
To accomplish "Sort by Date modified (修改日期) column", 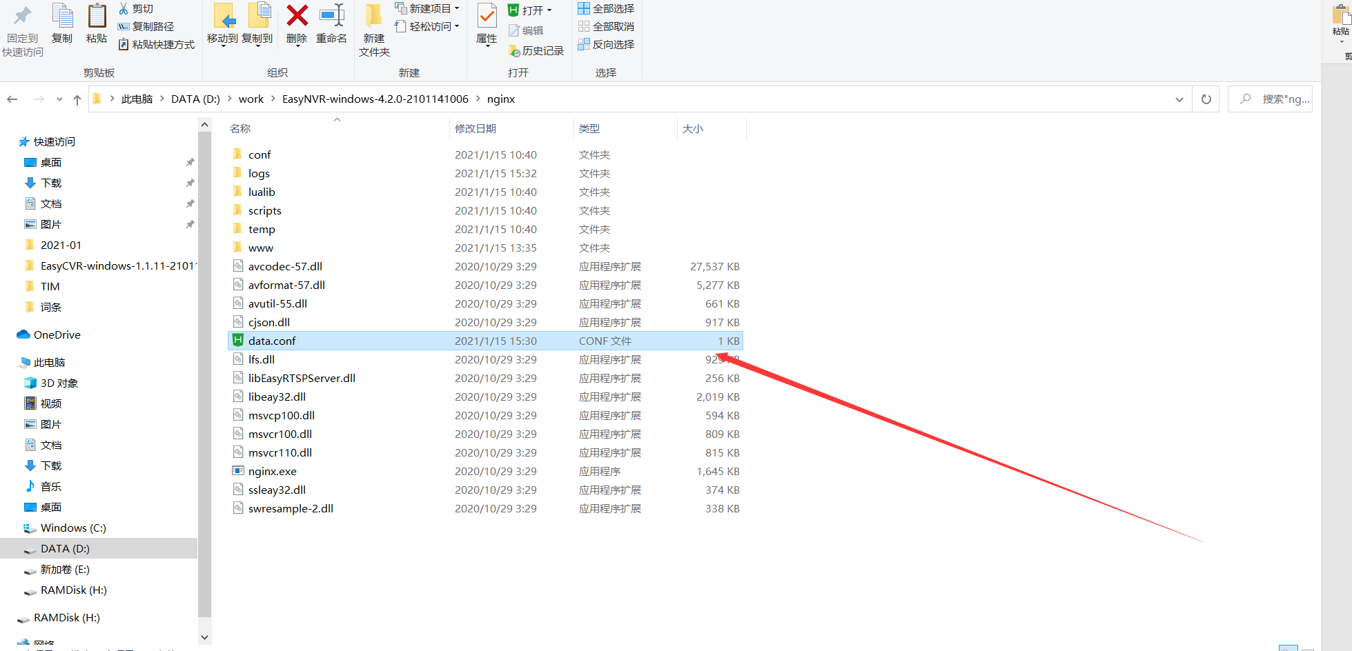I will point(476,128).
